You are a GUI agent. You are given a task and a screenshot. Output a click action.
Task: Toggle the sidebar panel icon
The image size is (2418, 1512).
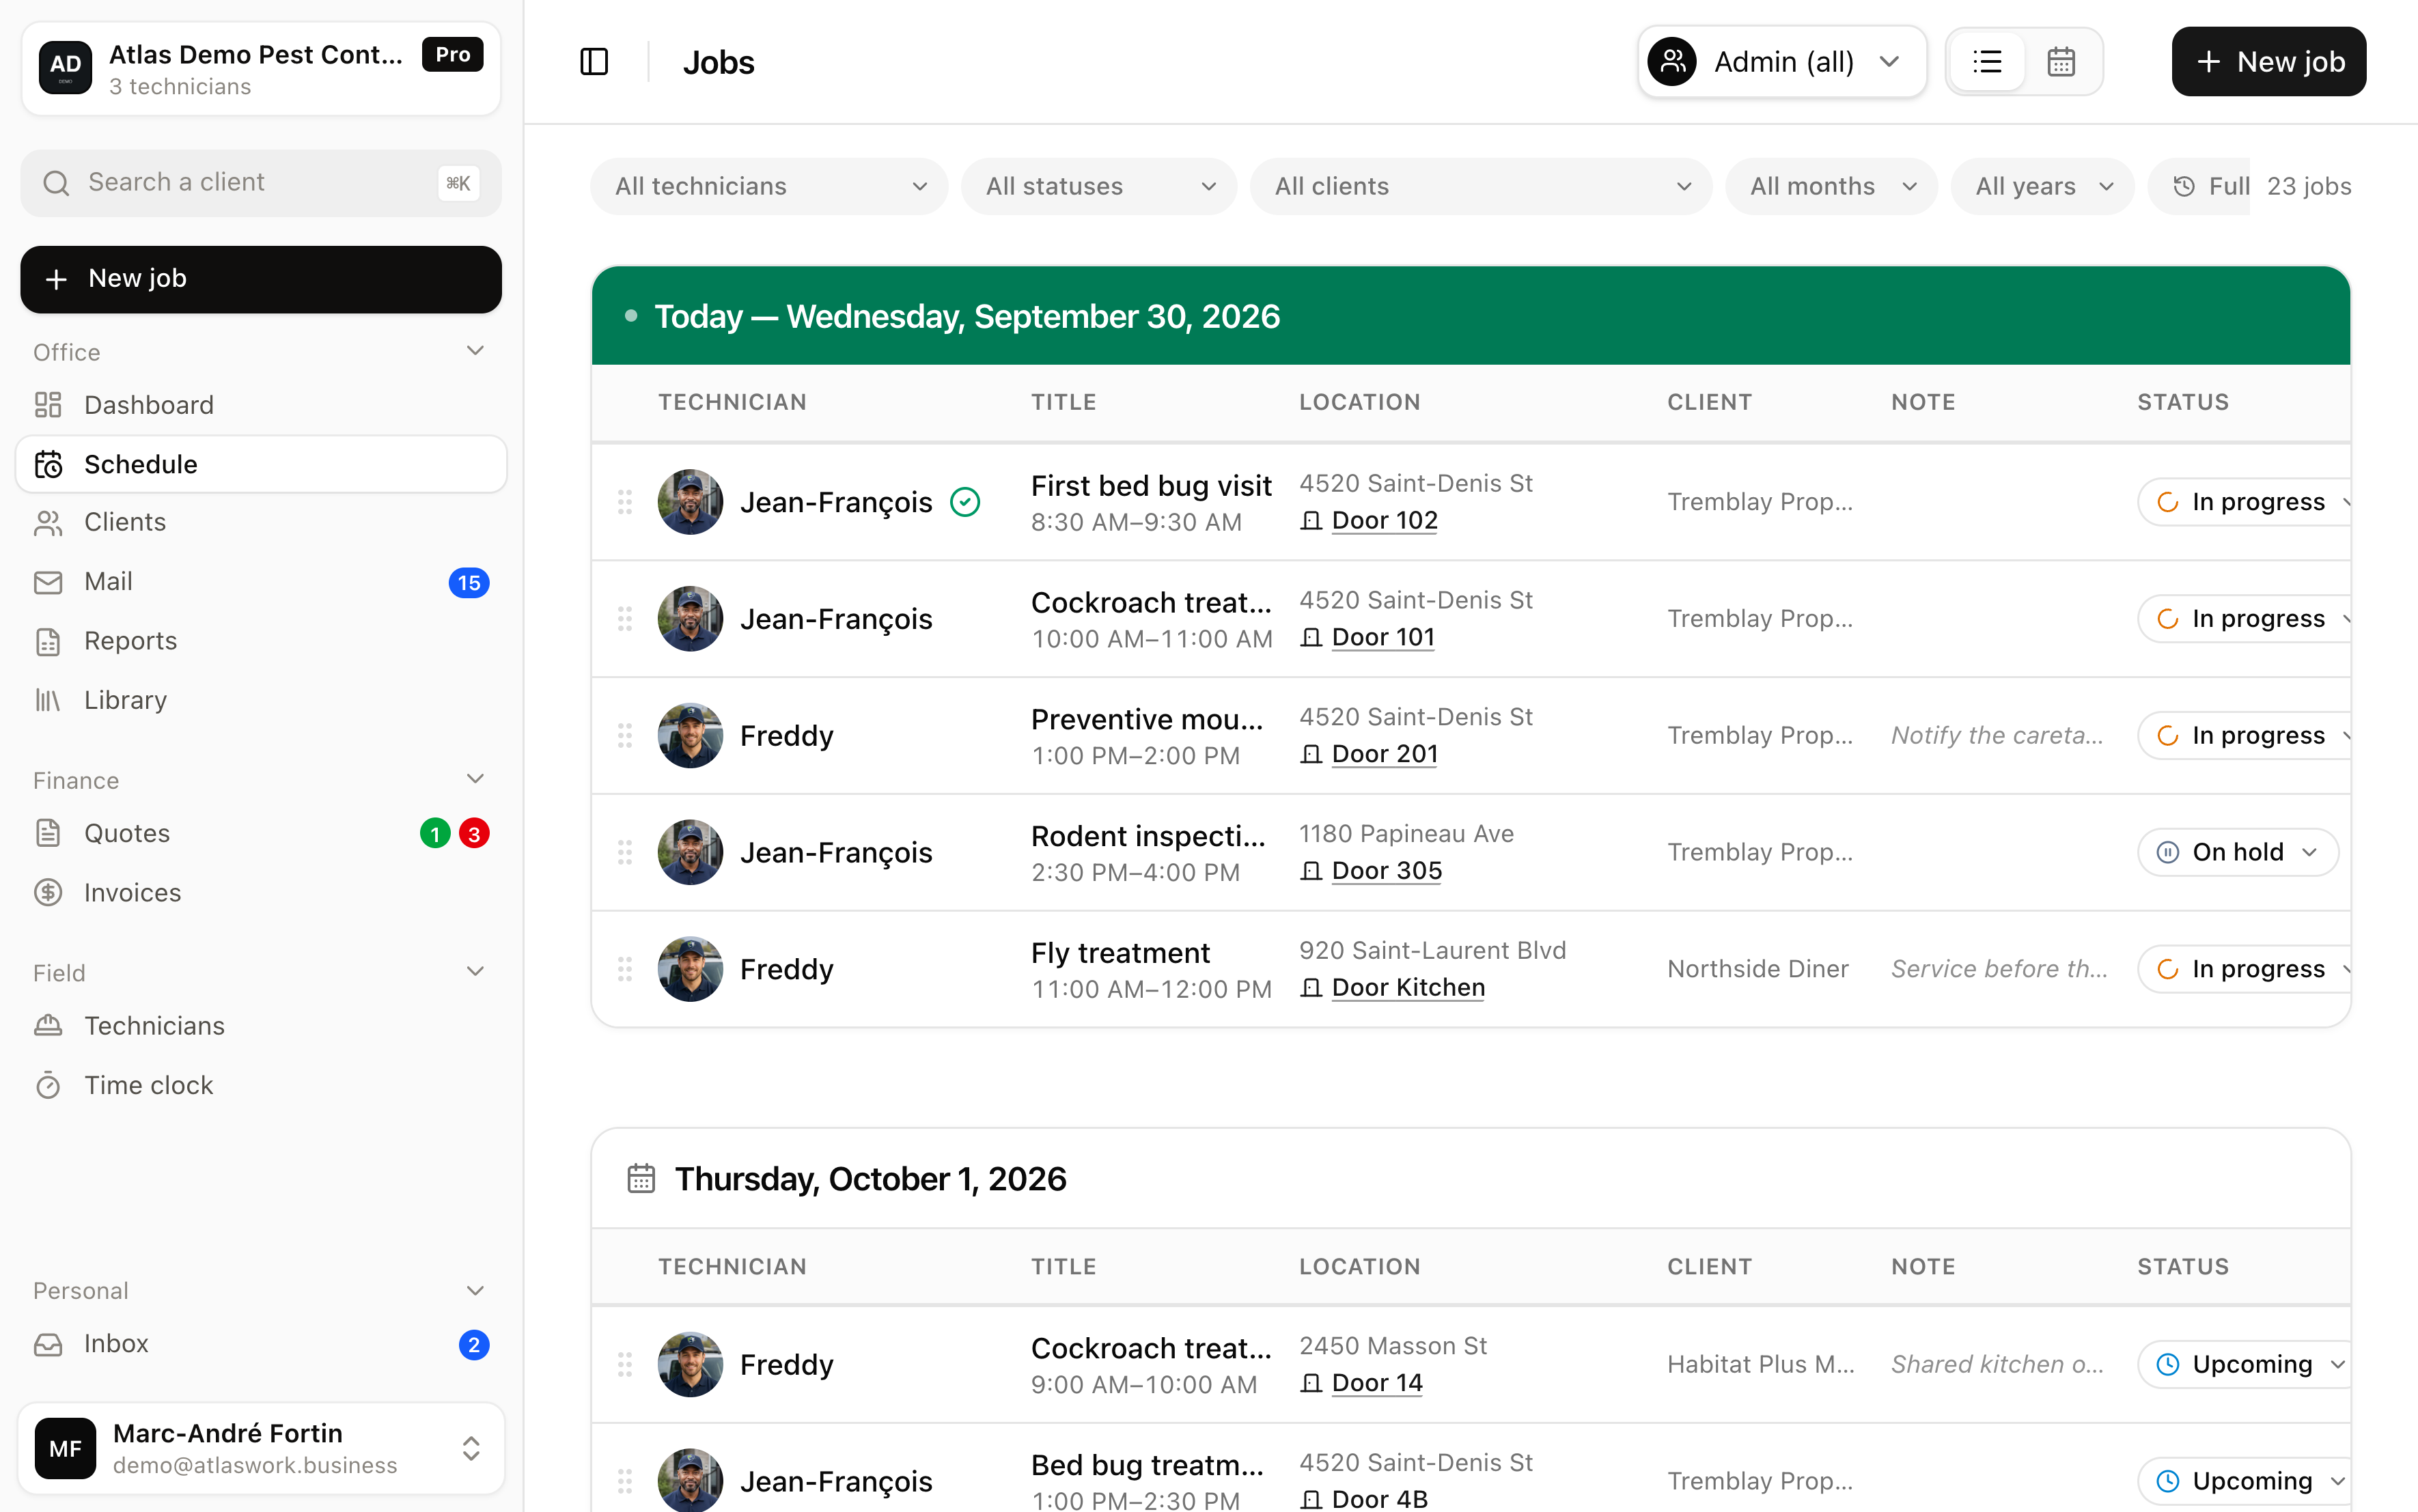[x=594, y=62]
